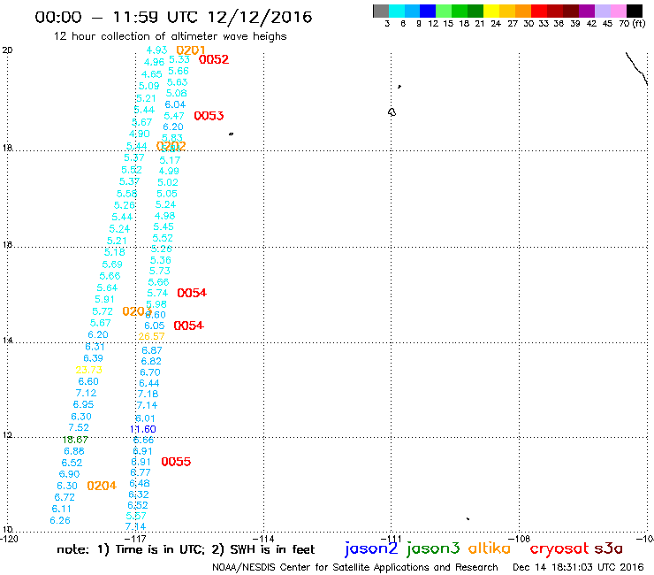The width and height of the screenshot is (654, 575).
Task: Click the dark blue value 11.60
Action: [x=142, y=429]
